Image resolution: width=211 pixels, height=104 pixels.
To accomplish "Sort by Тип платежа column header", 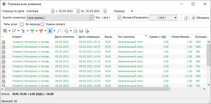I will [x=132, y=37].
